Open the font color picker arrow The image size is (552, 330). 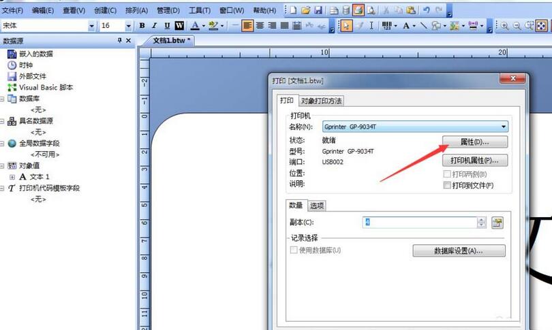click(x=203, y=26)
